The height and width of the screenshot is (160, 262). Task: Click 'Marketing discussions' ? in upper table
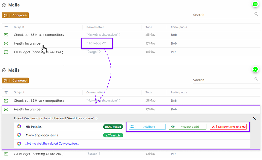click(104, 34)
